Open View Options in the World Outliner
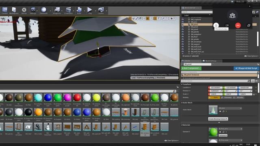 click(251, 56)
